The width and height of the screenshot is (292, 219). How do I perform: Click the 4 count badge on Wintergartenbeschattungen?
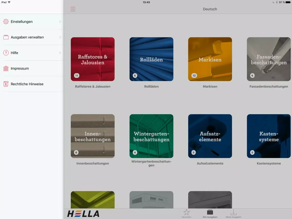(x=135, y=152)
